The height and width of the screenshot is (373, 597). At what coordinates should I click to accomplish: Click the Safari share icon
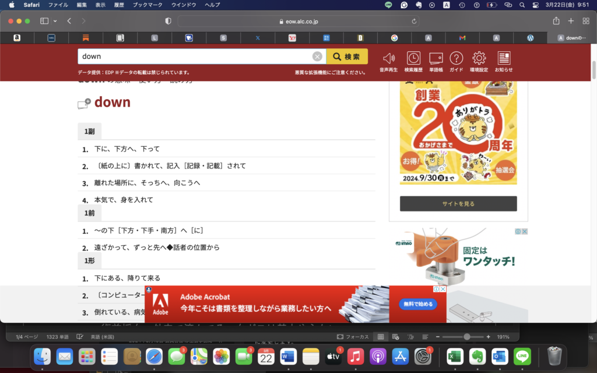tap(556, 21)
